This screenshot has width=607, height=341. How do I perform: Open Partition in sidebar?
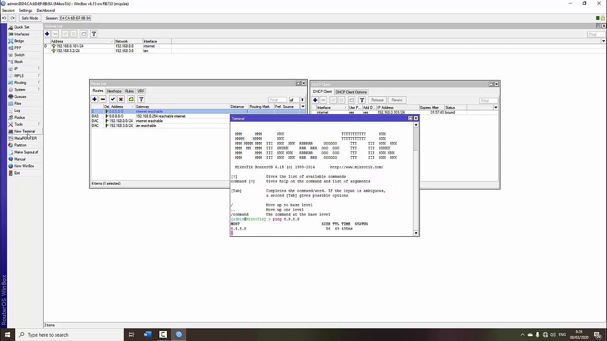[20, 145]
